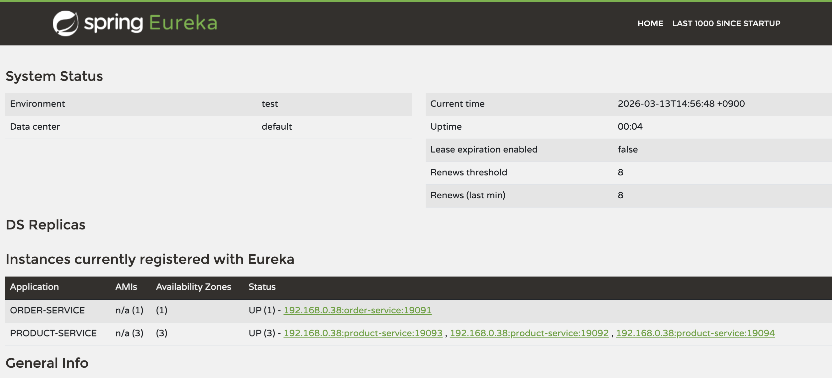Click the Spring leaf logo icon
The width and height of the screenshot is (832, 378).
65,23
